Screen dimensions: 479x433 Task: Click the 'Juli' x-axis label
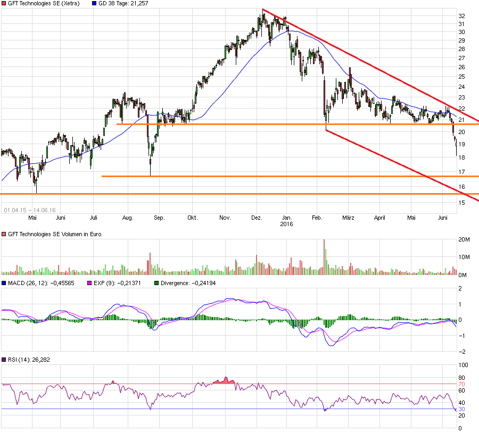(x=94, y=218)
